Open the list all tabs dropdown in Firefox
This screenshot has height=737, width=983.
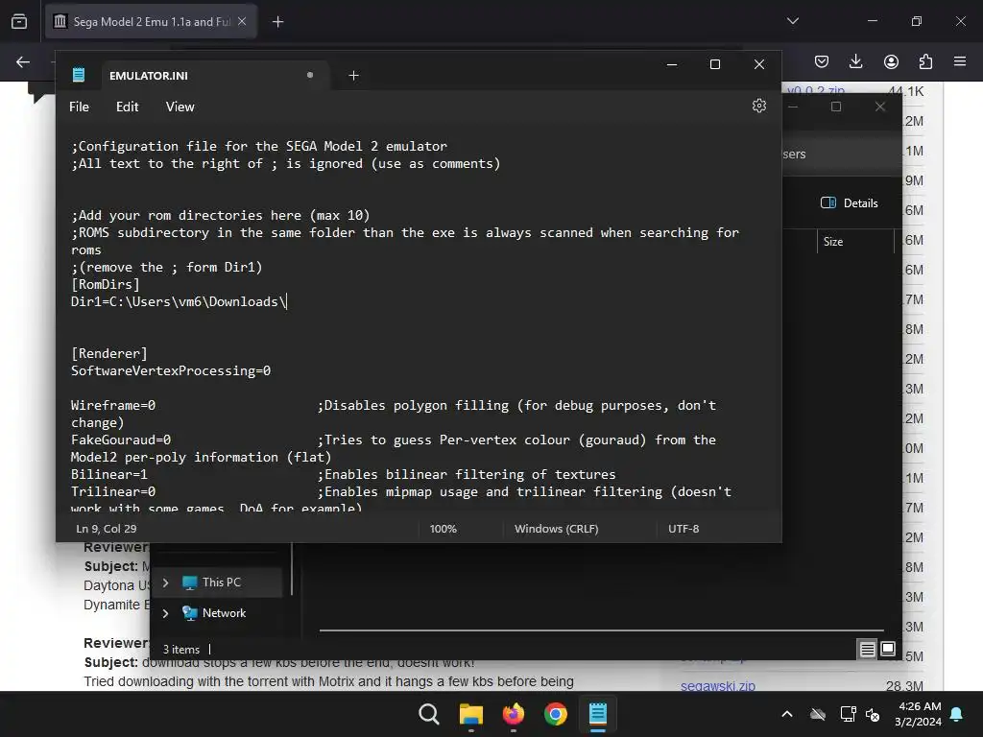[792, 21]
